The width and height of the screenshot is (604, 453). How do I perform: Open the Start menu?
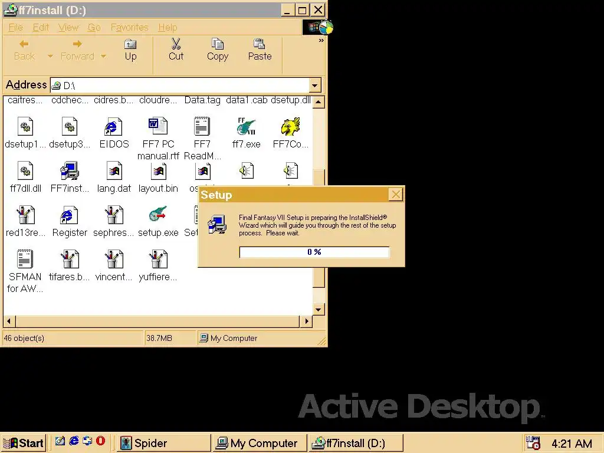point(24,443)
